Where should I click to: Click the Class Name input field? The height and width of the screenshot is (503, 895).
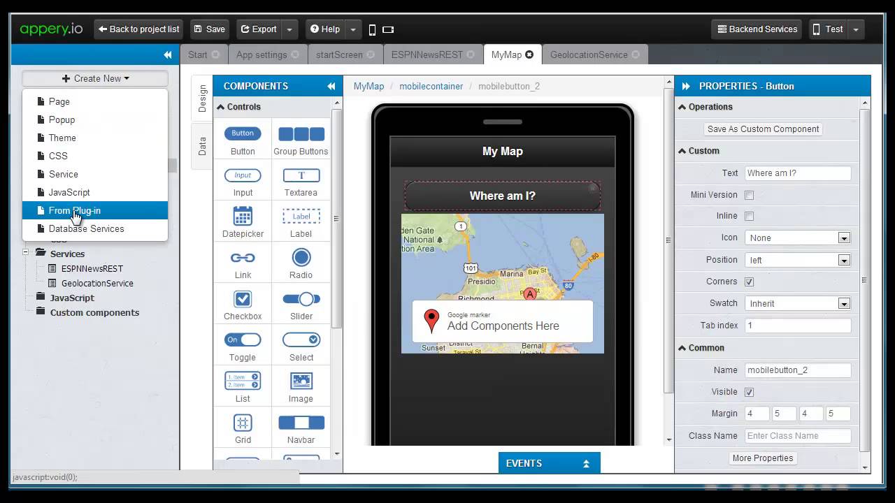click(797, 436)
